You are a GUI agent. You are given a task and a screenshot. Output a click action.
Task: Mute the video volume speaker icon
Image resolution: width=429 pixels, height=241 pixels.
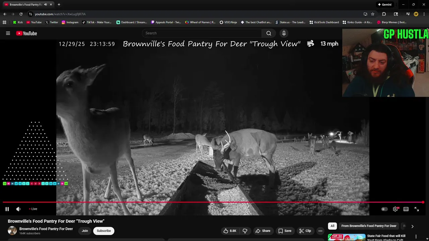(x=18, y=209)
